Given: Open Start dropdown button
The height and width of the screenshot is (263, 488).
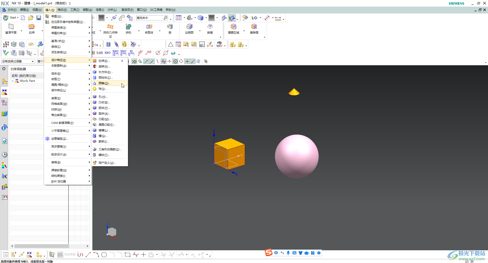Looking at the screenshot, I should pos(11,18).
